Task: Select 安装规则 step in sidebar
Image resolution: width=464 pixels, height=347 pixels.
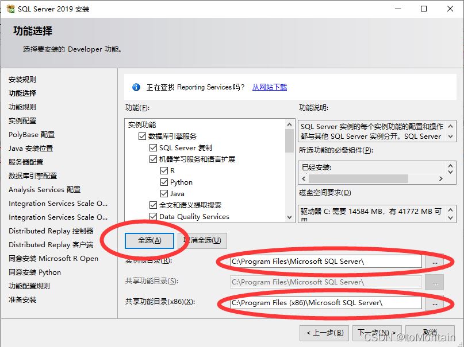Action: pos(22,80)
